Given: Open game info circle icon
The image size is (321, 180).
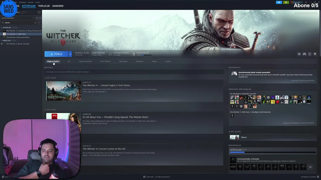Looking at the screenshot, I should pos(310,54).
